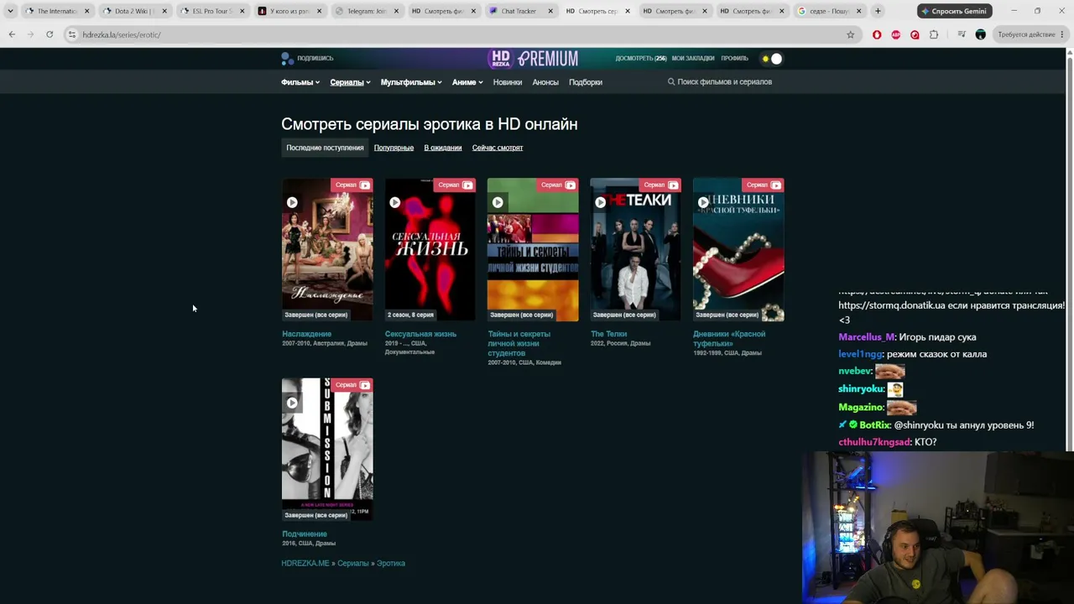
Task: Open the Подчинение title link
Action: click(305, 534)
